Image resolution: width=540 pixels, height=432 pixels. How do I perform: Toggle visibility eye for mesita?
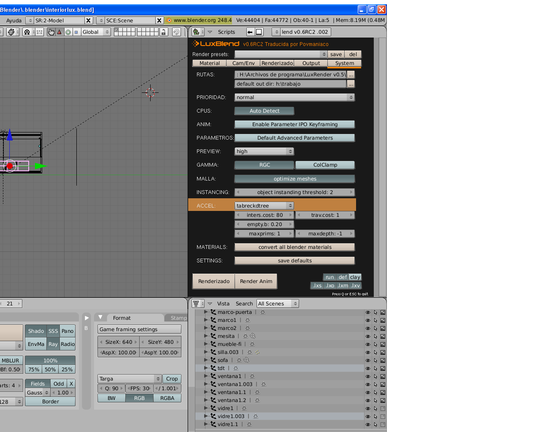click(368, 336)
